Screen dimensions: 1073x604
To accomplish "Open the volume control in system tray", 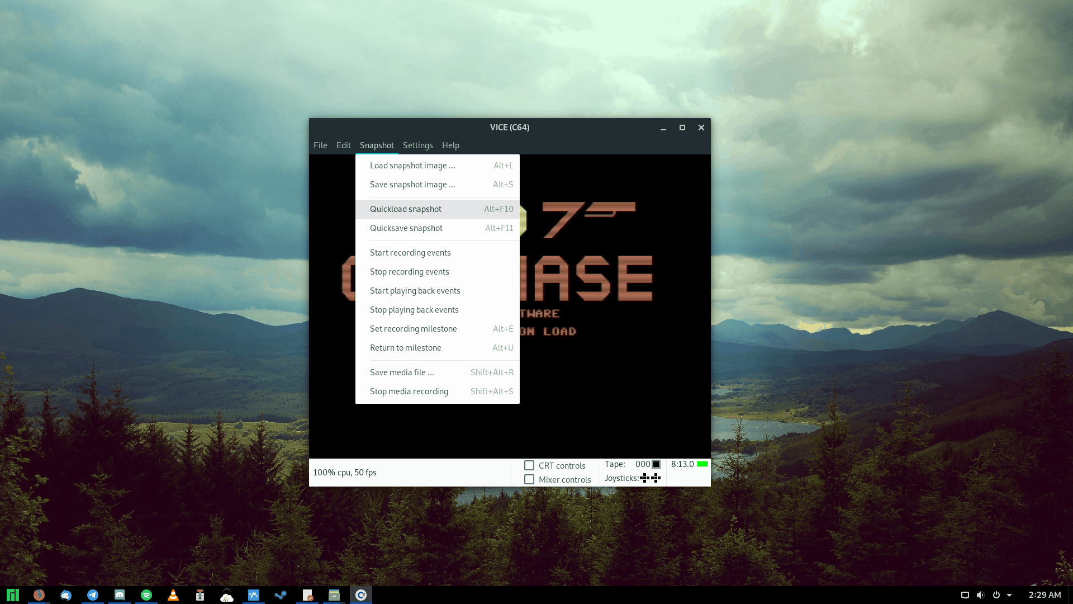I will click(x=980, y=595).
